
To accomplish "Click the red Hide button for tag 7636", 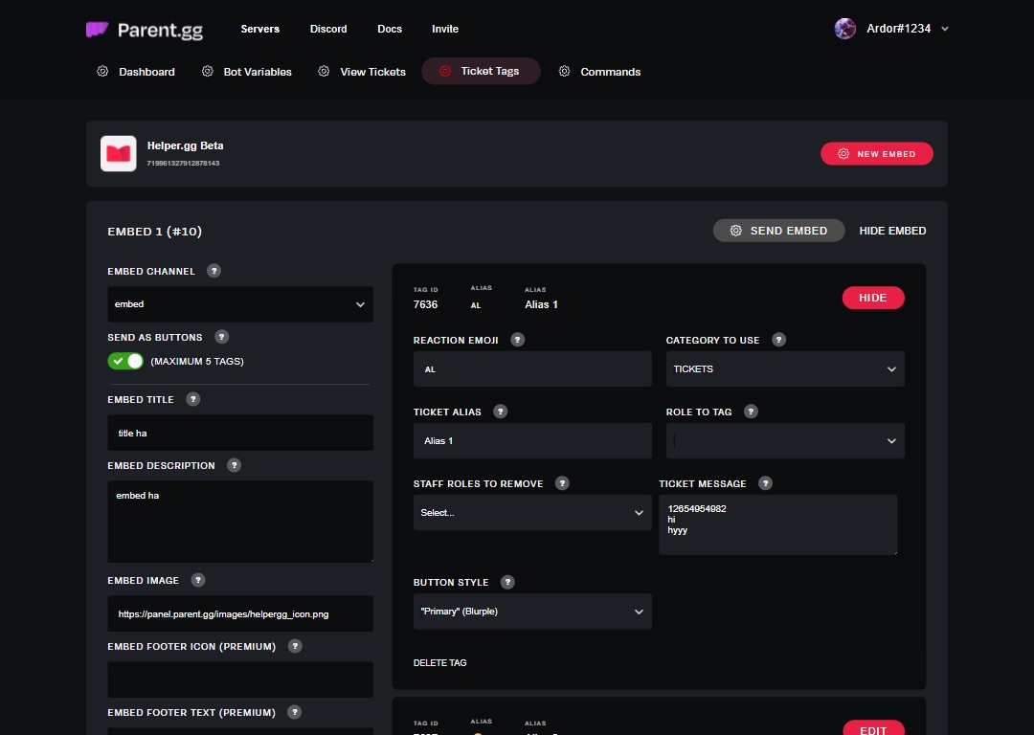I will tap(873, 298).
